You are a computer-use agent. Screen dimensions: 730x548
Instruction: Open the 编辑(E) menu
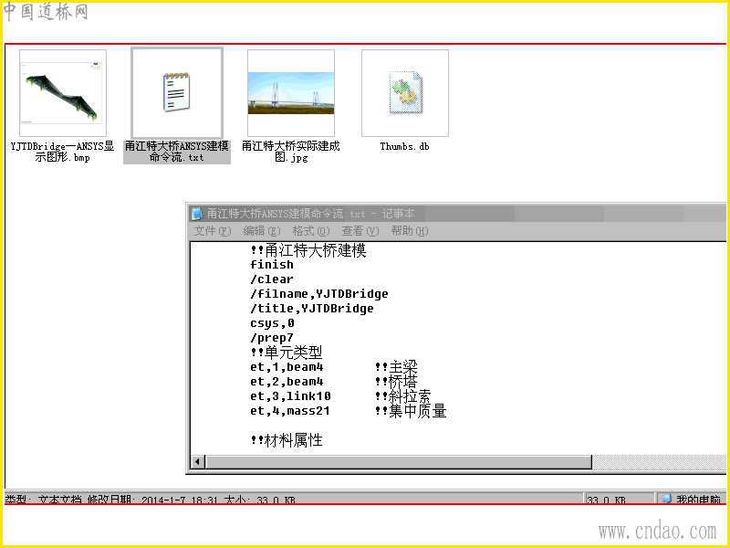coord(262,231)
